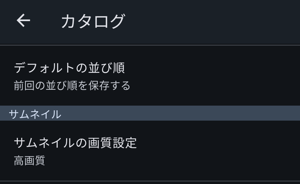This screenshot has width=300, height=184.
Task: Select 前回の並び順を保存する subtitle text
Action: (x=72, y=86)
